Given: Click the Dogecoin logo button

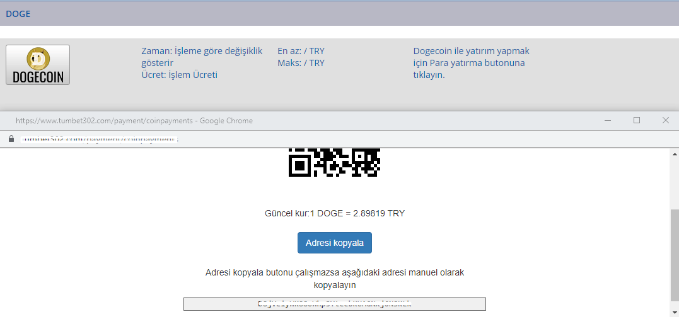Looking at the screenshot, I should [x=38, y=65].
